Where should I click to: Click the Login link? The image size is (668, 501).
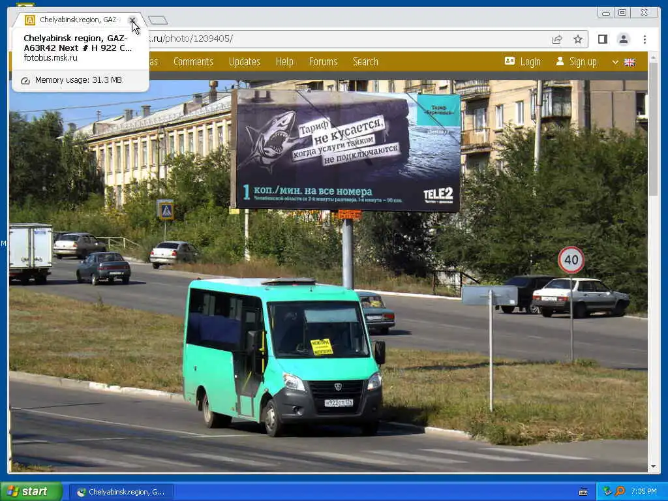tap(523, 62)
